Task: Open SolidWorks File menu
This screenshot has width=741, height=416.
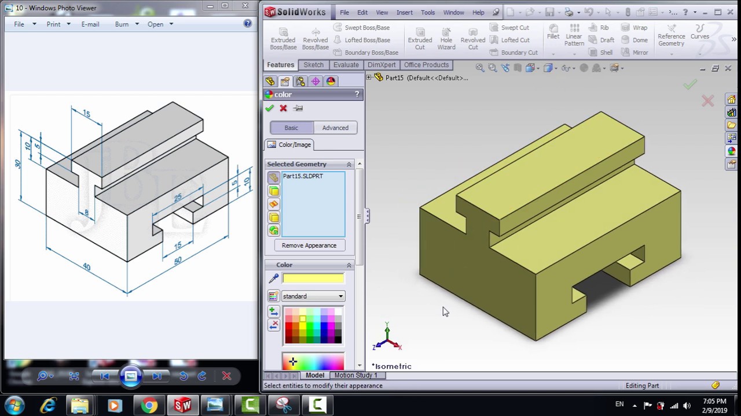Action: (344, 12)
